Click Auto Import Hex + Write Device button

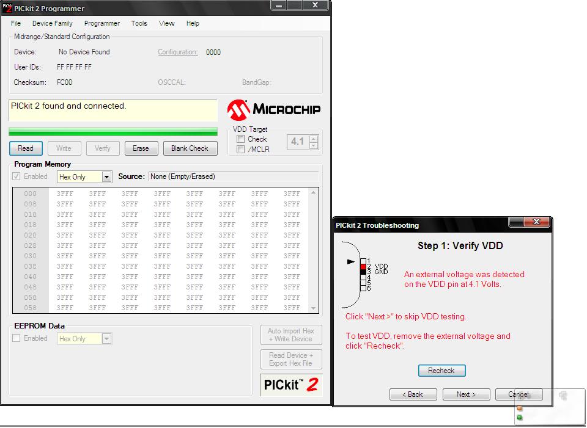[291, 335]
